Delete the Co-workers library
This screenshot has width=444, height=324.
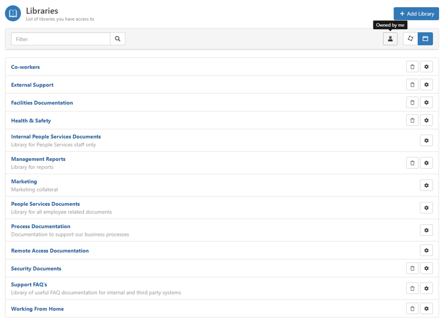pos(412,67)
